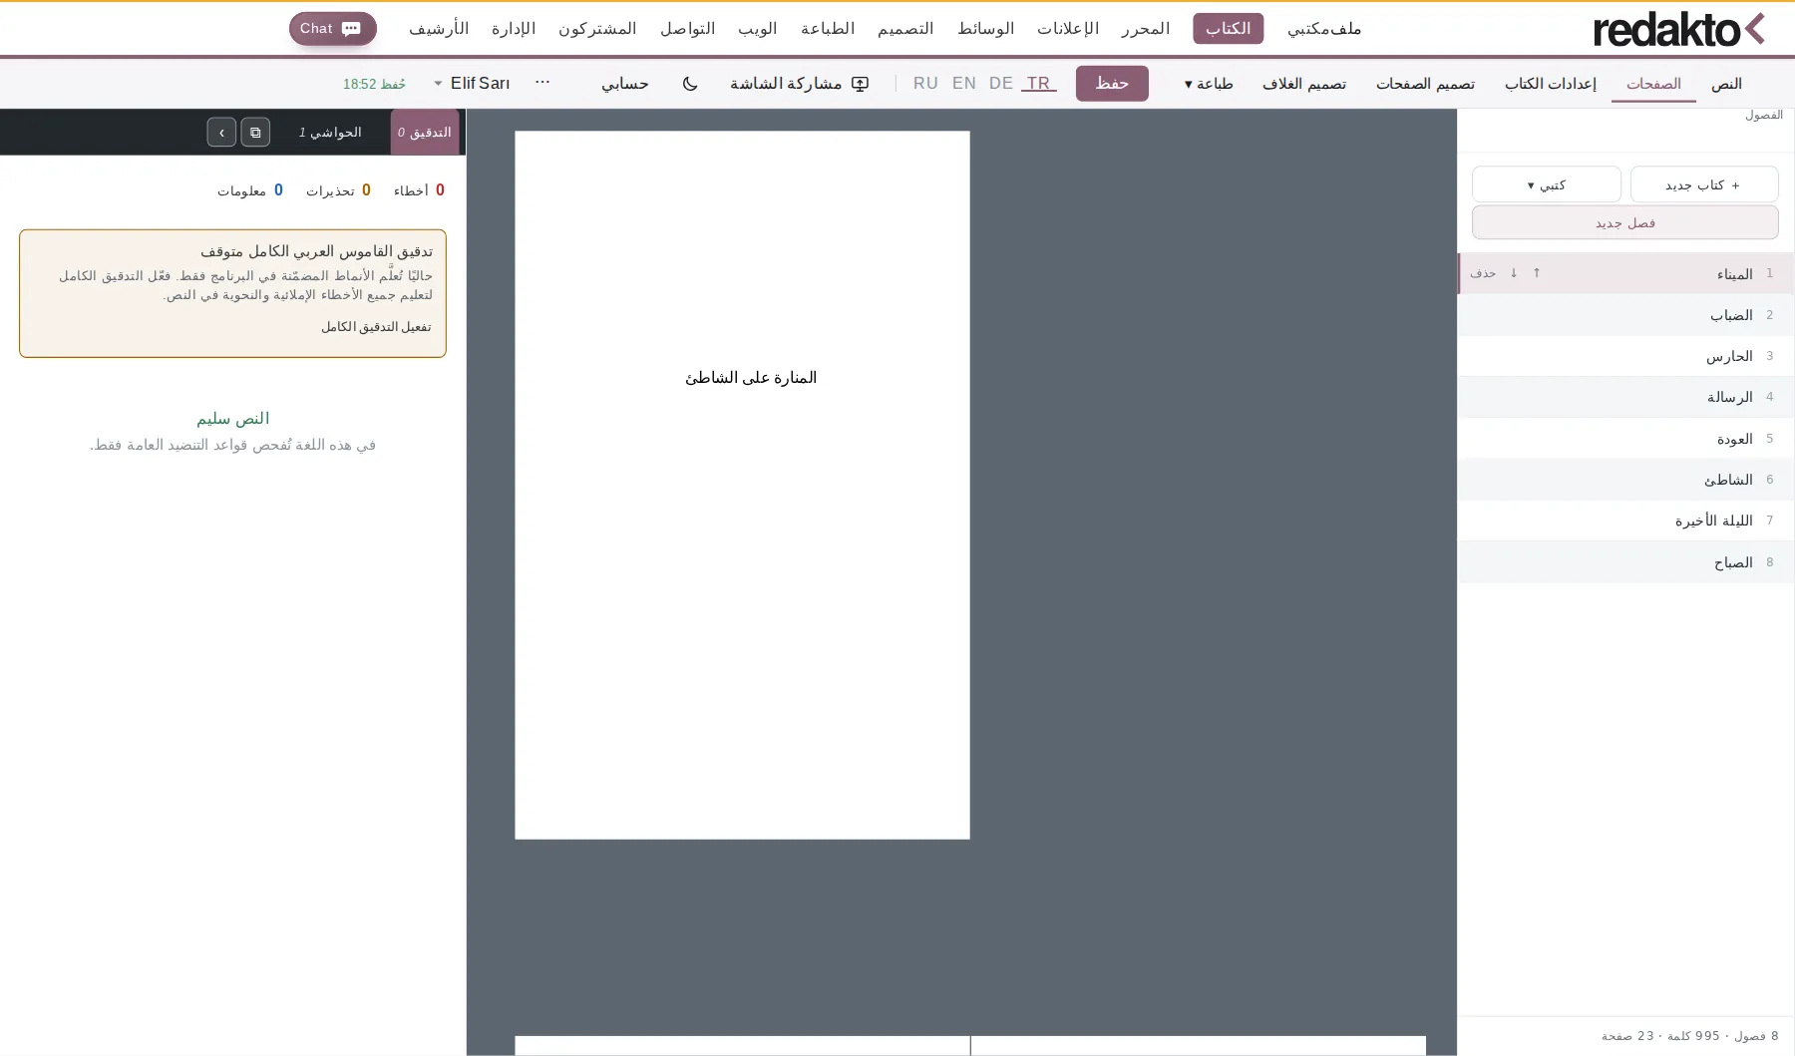The image size is (1795, 1056).
Task: Open the إعدادات الكتاب tab
Action: pos(1551,84)
